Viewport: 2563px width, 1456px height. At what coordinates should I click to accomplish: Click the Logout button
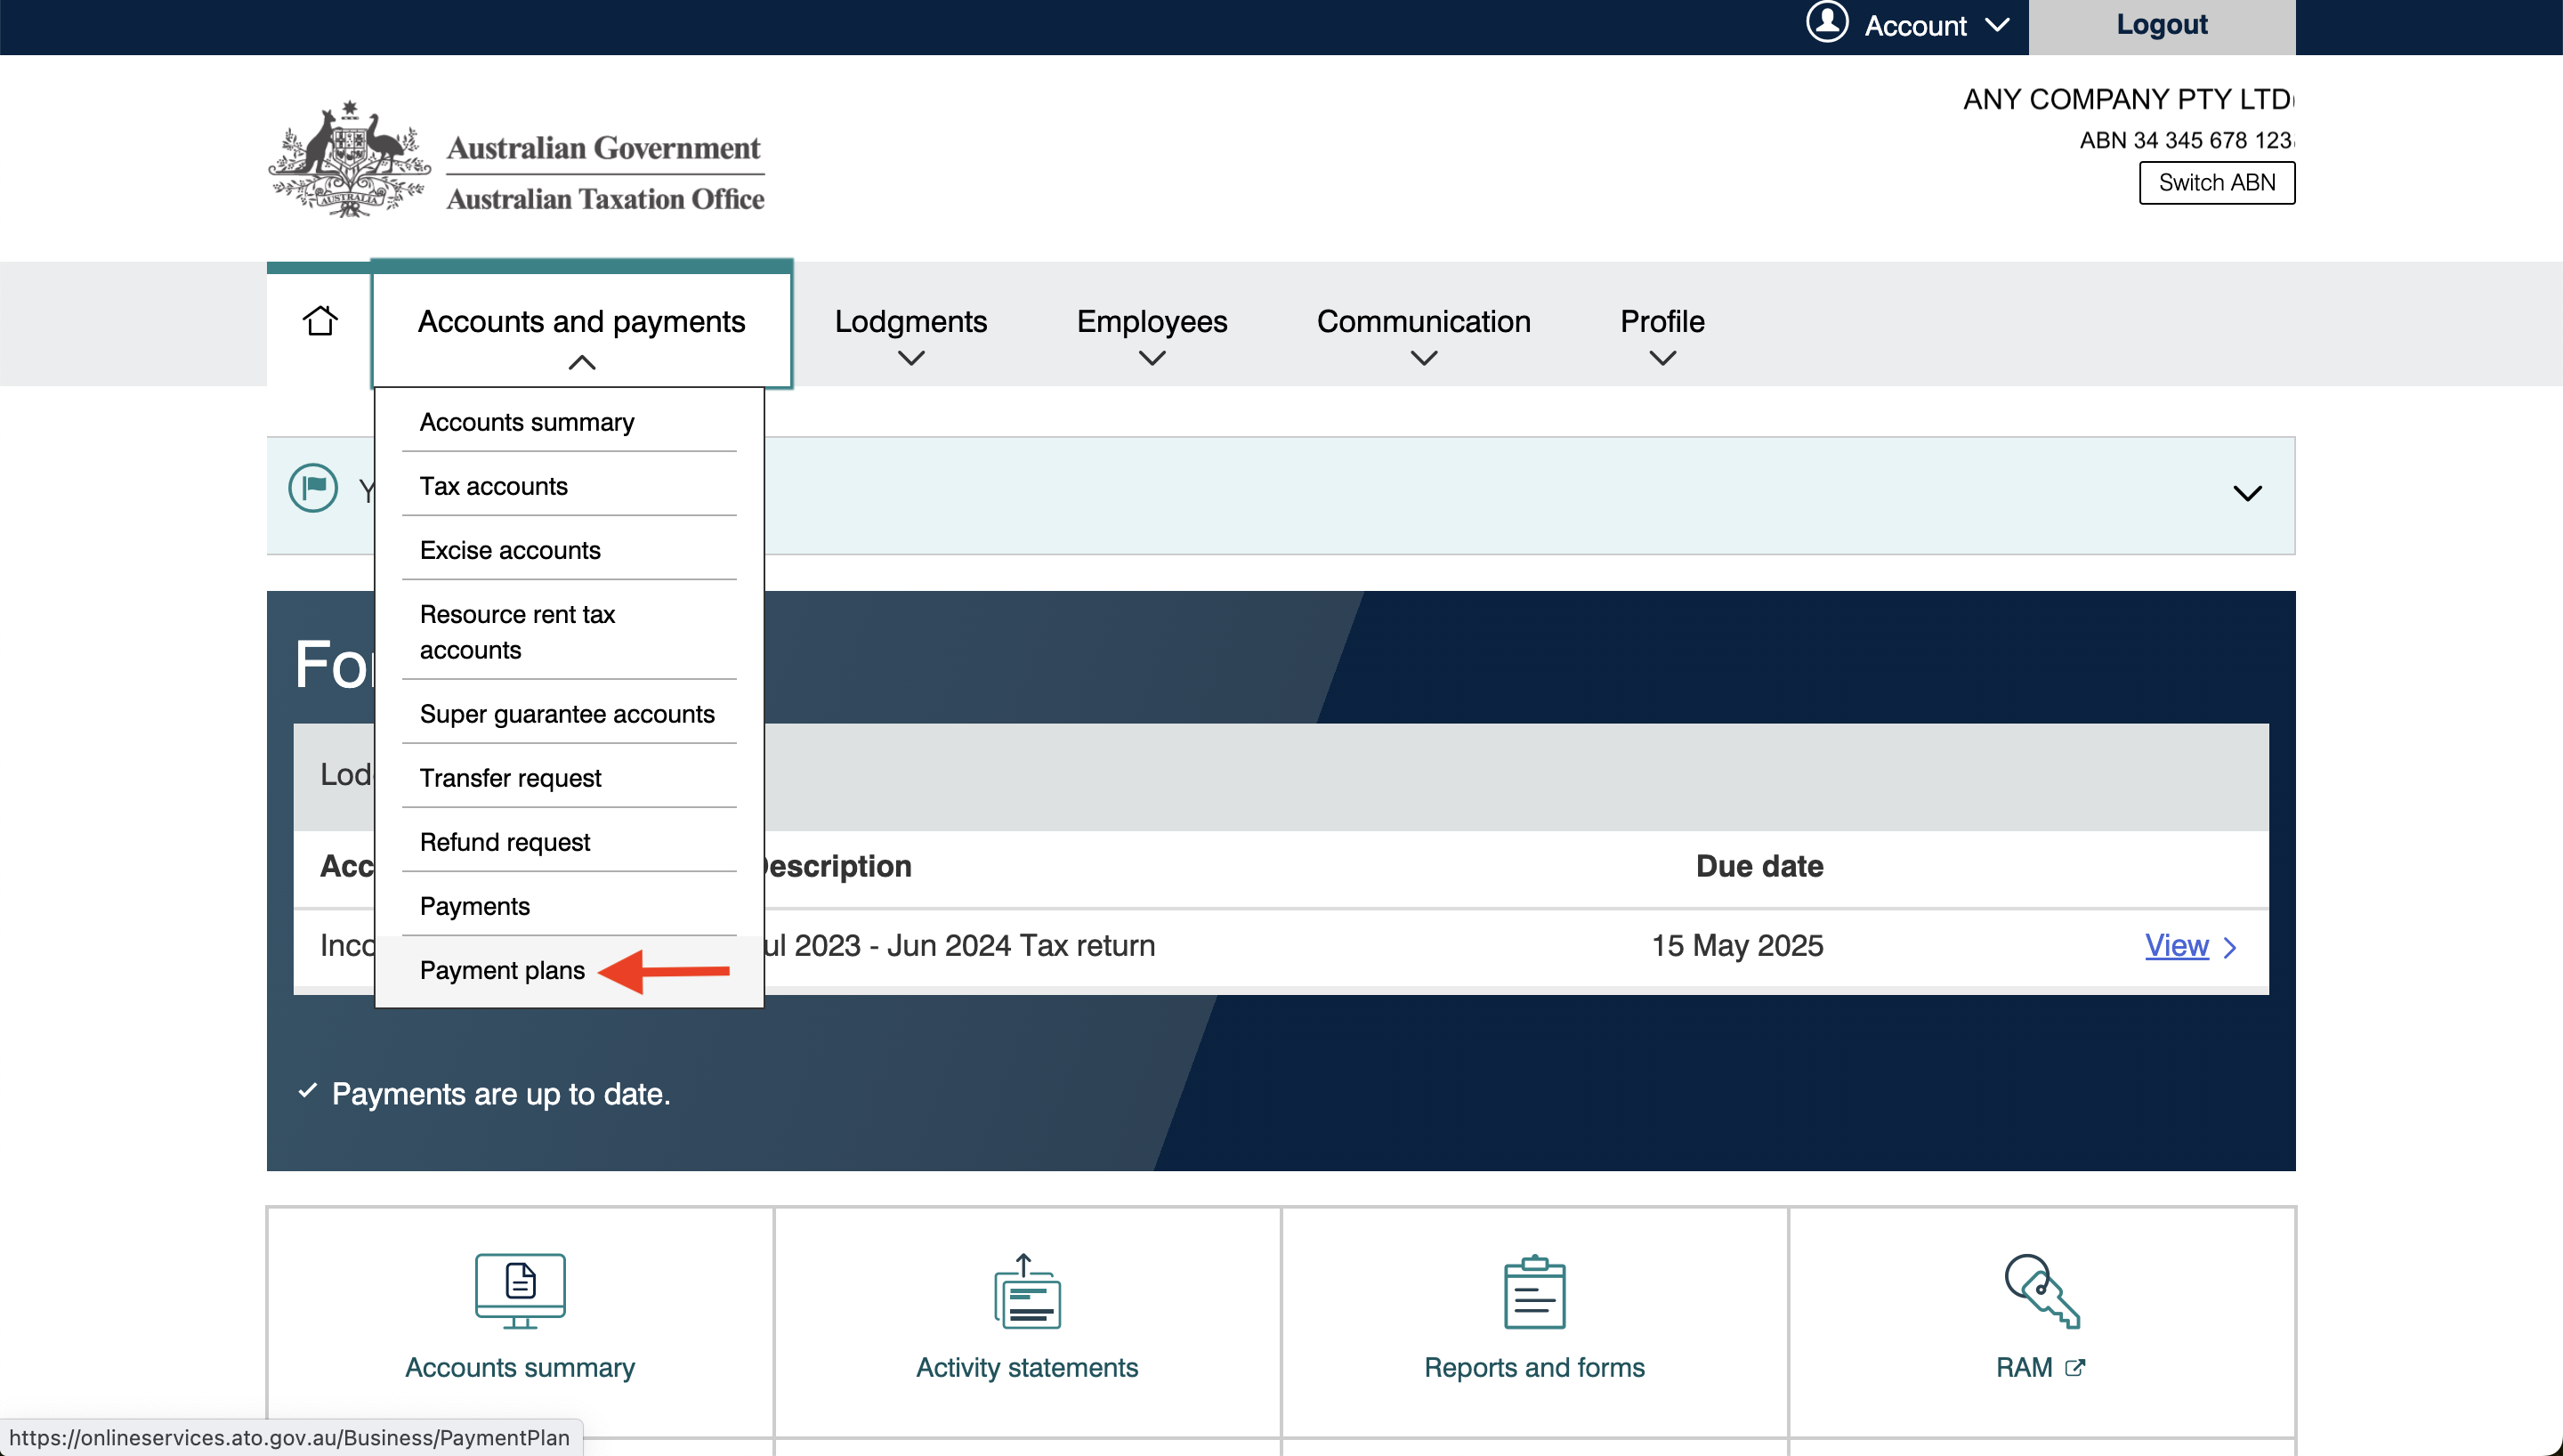(2161, 25)
